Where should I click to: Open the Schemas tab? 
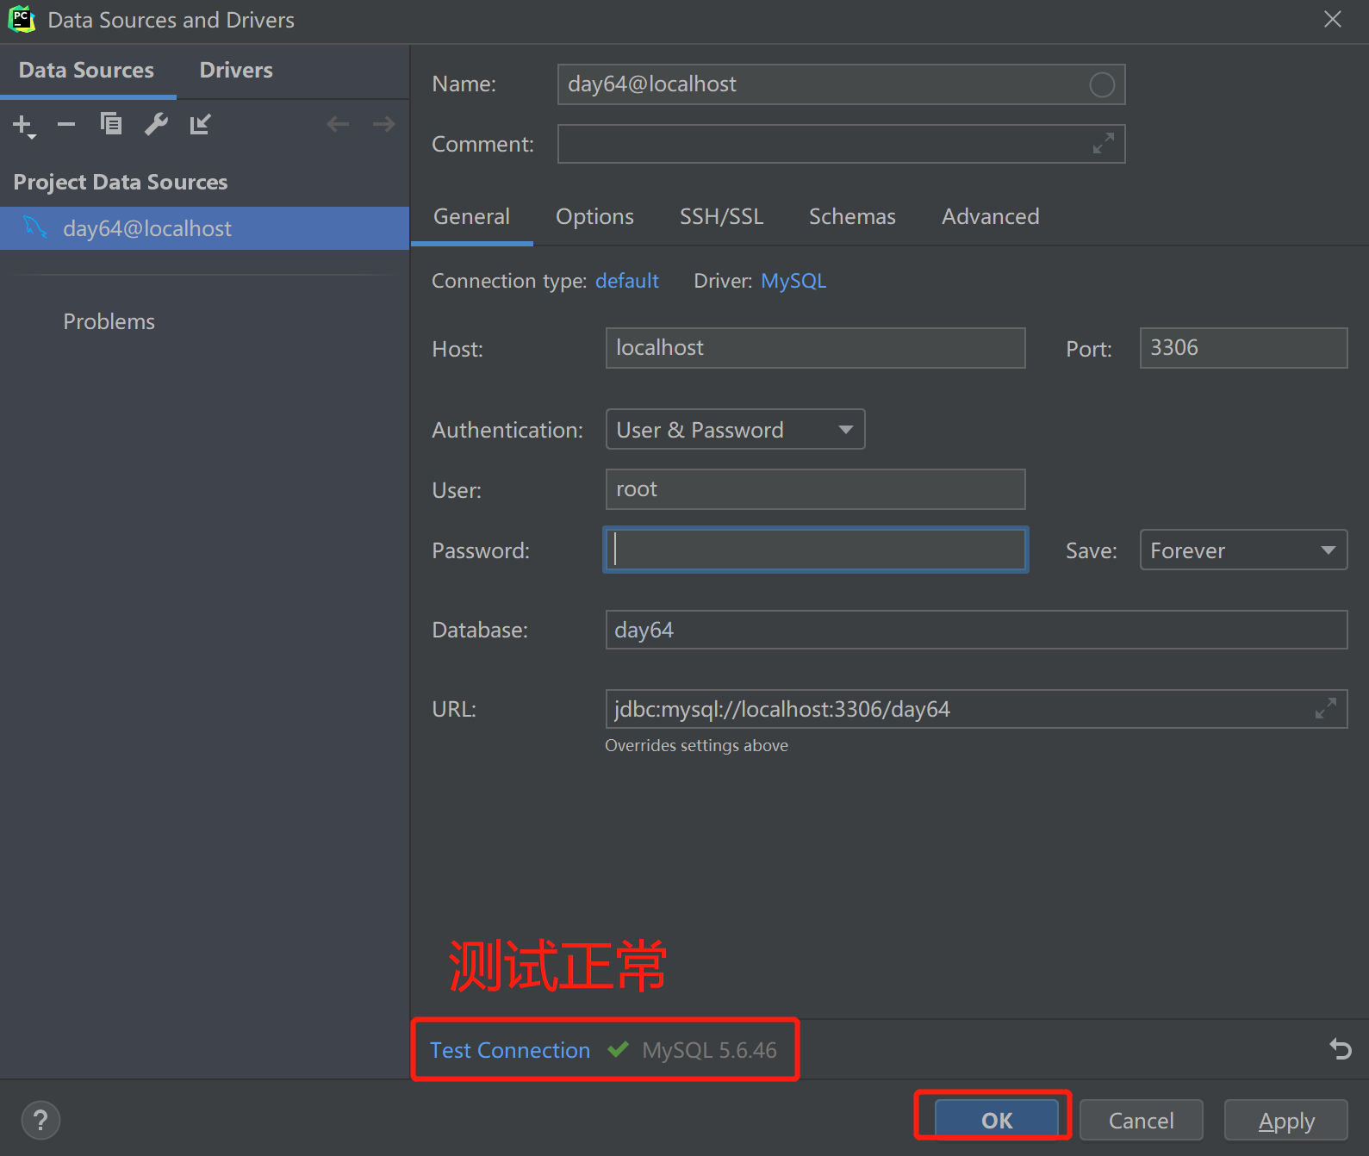[x=852, y=217]
